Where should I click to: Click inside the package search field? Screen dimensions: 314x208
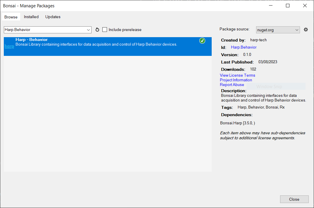44,30
